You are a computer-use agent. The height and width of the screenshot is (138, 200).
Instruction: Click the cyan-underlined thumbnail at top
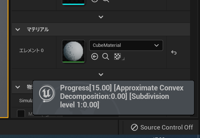[x=73, y=2]
